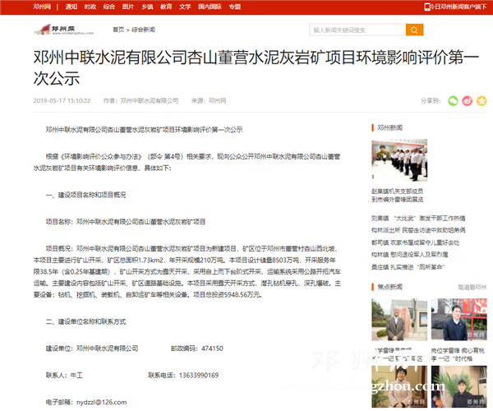Open the 邓州新闻 sidebar photo thumbnail
Screen dimensions: 493x411
(x=399, y=160)
